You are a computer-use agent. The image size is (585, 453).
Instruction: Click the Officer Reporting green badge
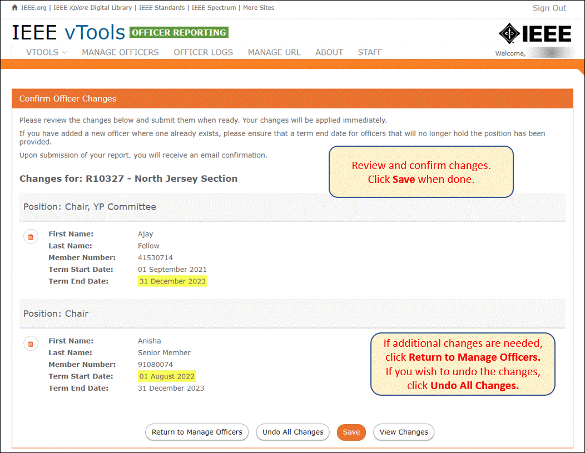click(179, 32)
